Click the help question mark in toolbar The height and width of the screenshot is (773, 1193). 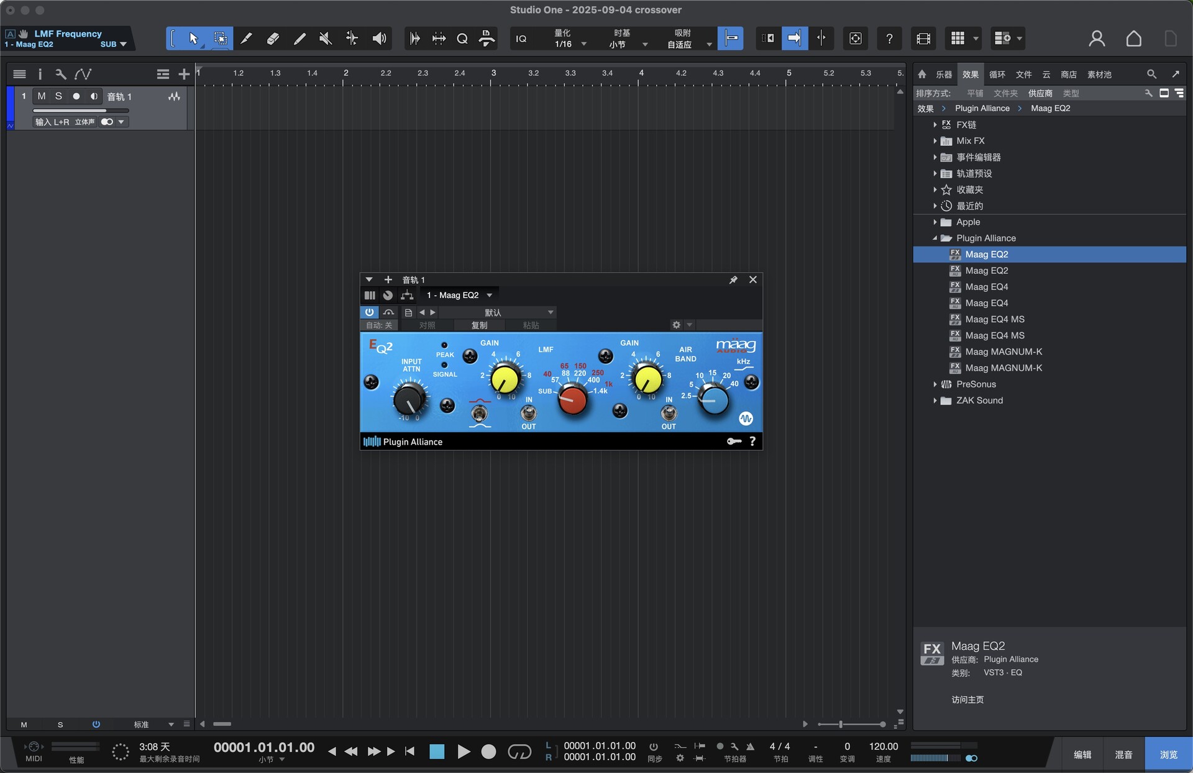(889, 38)
